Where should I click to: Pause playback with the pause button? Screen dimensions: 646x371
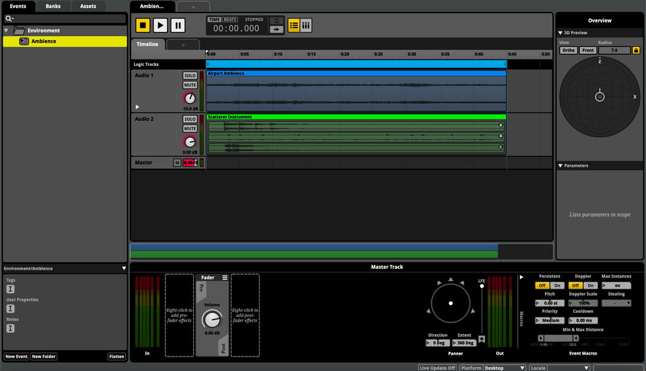pos(177,25)
